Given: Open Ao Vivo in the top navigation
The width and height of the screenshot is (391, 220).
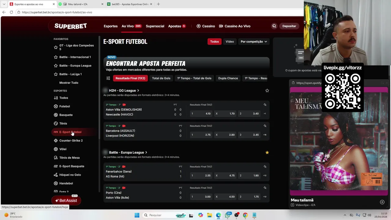Looking at the screenshot, I should tap(131, 26).
